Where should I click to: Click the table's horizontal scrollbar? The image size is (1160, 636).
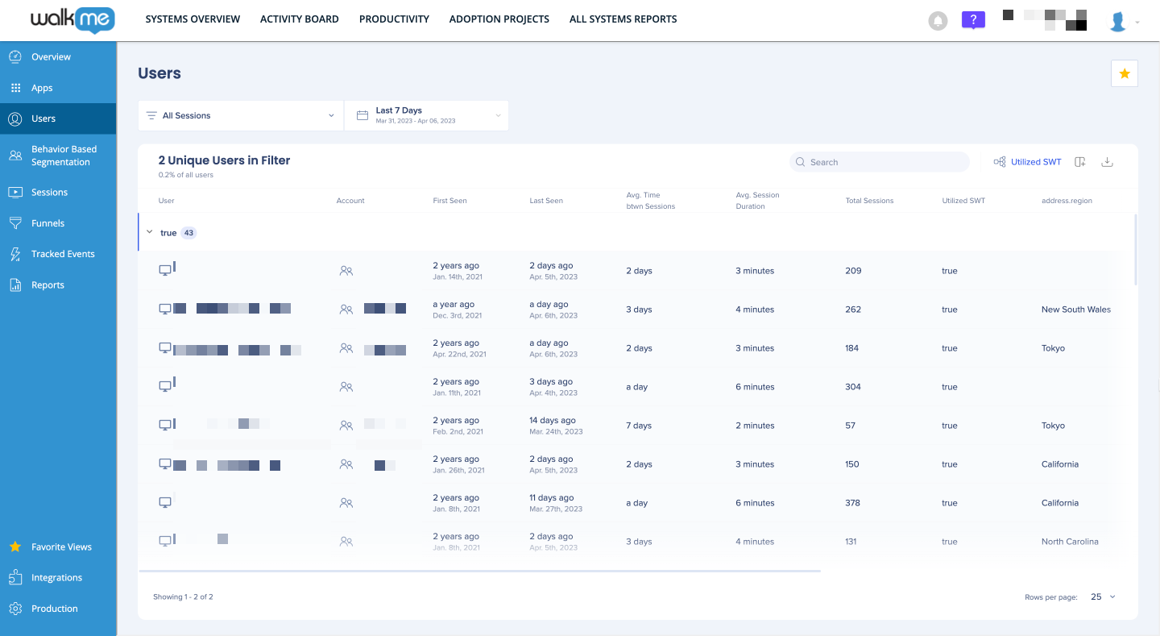pos(479,572)
